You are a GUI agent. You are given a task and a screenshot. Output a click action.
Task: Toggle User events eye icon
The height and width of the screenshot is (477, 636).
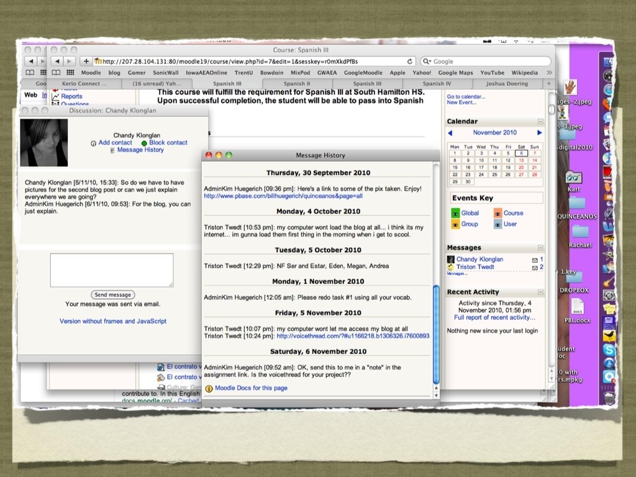pos(497,224)
